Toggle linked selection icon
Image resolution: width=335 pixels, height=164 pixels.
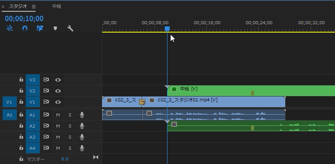pyautogui.click(x=40, y=28)
